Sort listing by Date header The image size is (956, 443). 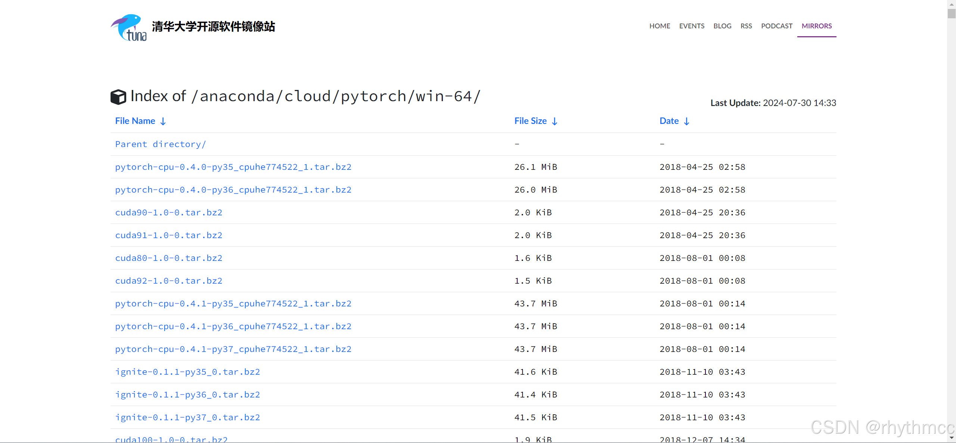pyautogui.click(x=669, y=121)
